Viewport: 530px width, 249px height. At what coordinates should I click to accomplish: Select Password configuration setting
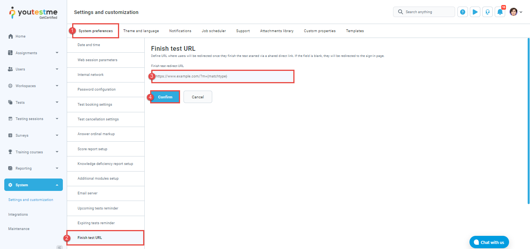106,89
